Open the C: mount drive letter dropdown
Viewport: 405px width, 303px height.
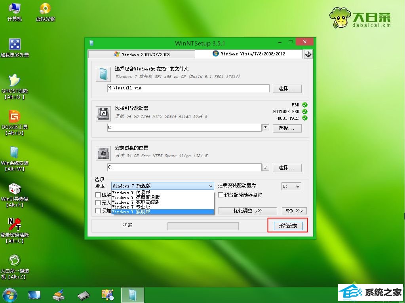pyautogui.click(x=291, y=186)
